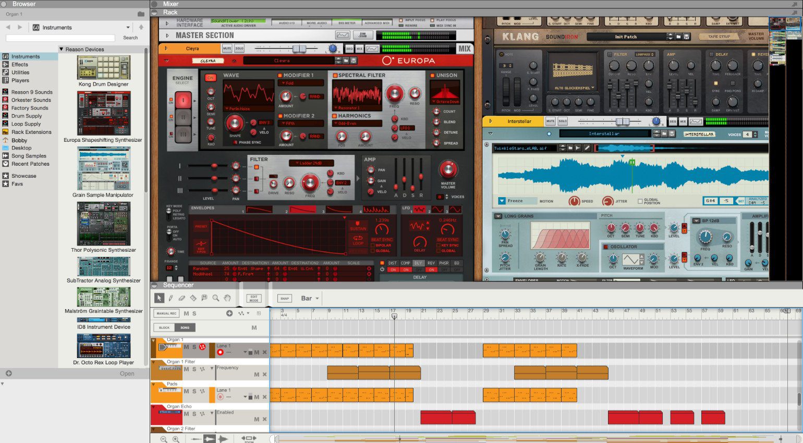Select Kong Drum Designer device thumbnail
803x443 pixels.
click(104, 68)
